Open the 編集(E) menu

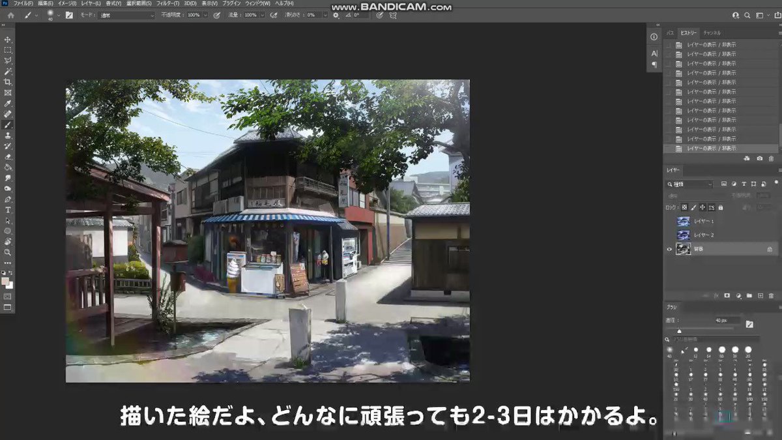click(x=44, y=3)
